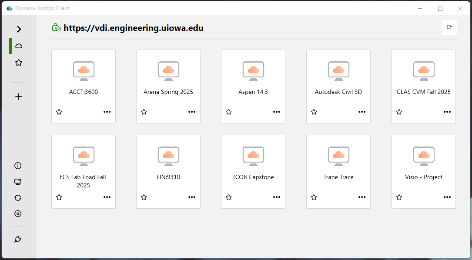Image resolution: width=472 pixels, height=260 pixels.
Task: Open the TCOB Capstone desktop icon
Action: 254,157
